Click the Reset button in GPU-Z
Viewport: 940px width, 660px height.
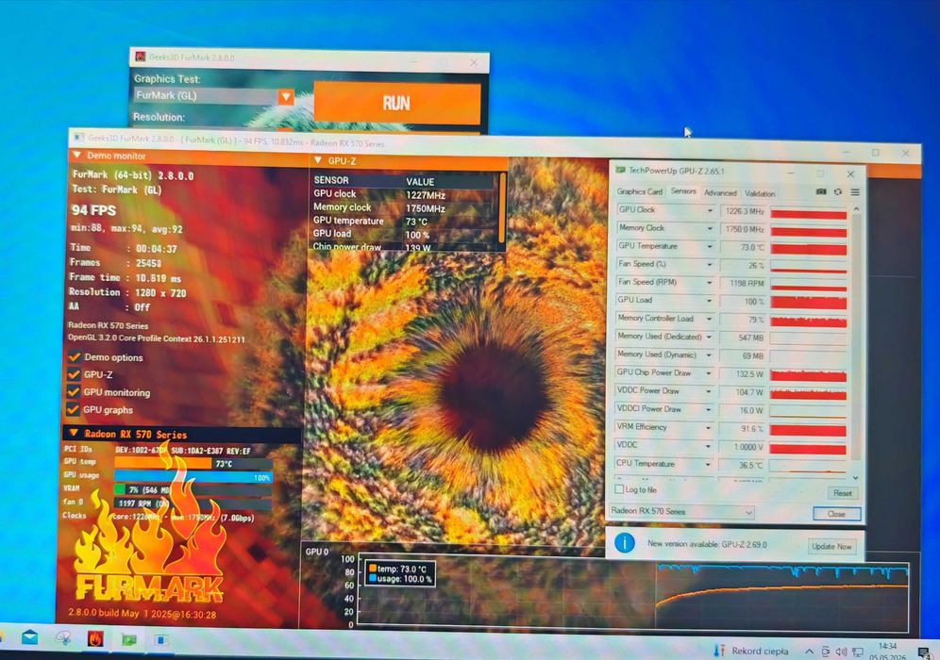click(842, 493)
